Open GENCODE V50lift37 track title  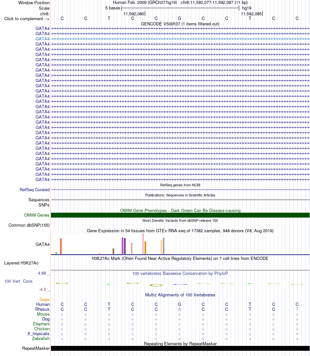coord(180,24)
